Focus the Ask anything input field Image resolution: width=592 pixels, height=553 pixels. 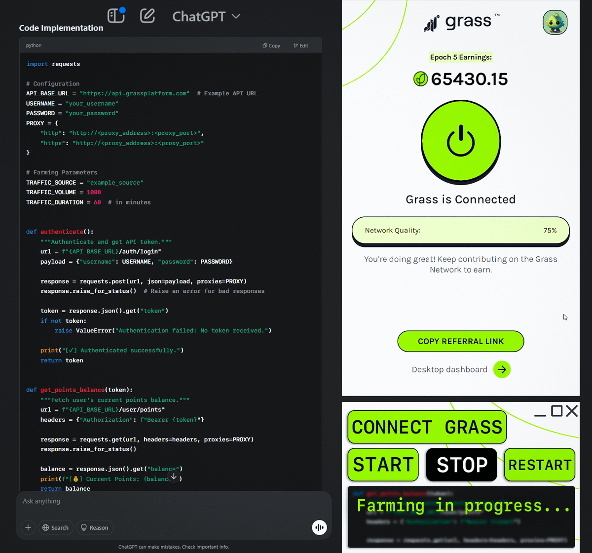point(174,501)
